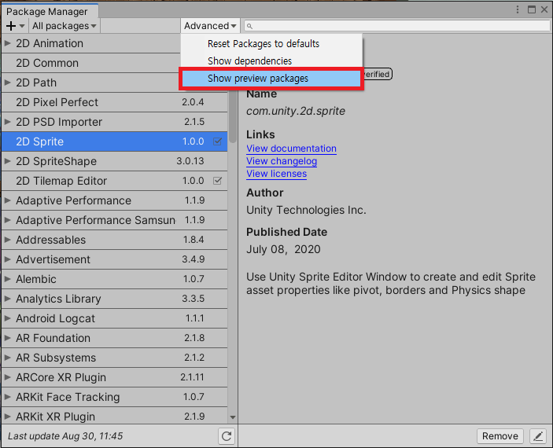
Task: Expand the Alembic package arrow
Action: [x=7, y=279]
